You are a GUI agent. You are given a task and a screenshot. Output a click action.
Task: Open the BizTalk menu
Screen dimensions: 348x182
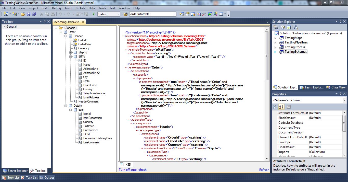tap(81, 8)
